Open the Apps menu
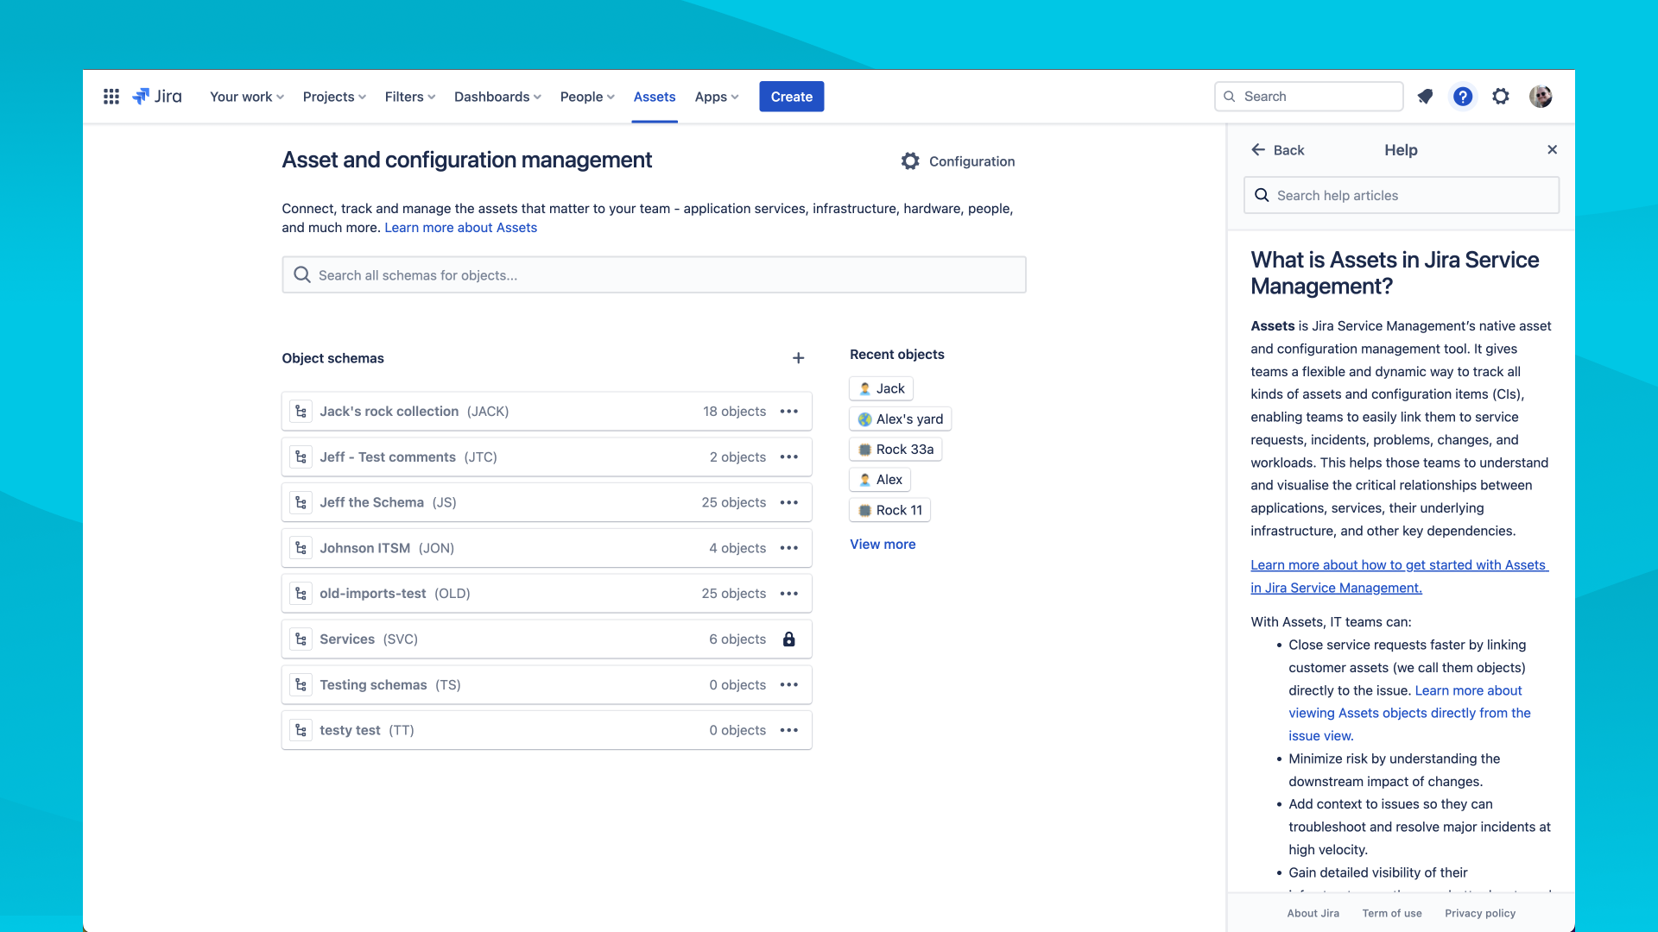The height and width of the screenshot is (932, 1658). [717, 97]
